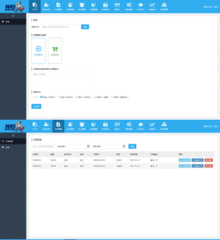Click the dark blue edit order button in 李四's row
Screen dimensions: 220x240
tap(197, 166)
